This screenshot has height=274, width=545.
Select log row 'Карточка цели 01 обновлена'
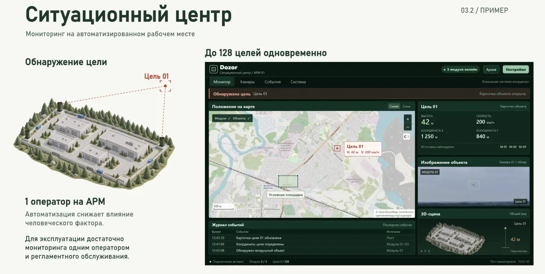click(x=312, y=238)
